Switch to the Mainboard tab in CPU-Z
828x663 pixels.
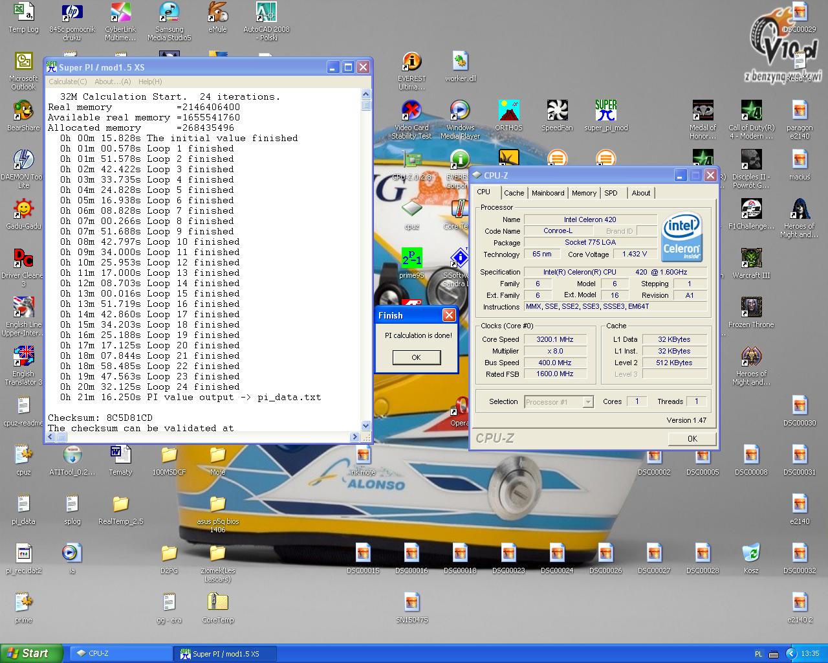[548, 193]
